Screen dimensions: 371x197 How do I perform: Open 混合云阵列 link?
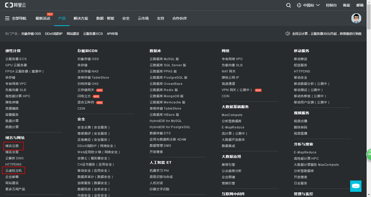pyautogui.click(x=86, y=102)
